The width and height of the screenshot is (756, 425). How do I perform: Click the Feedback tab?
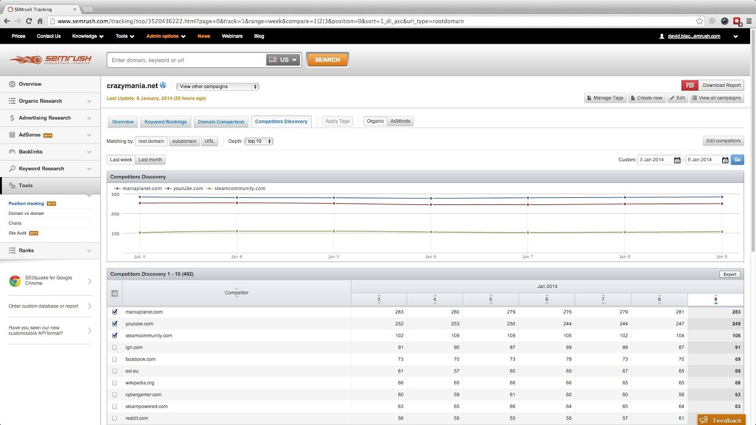click(721, 420)
